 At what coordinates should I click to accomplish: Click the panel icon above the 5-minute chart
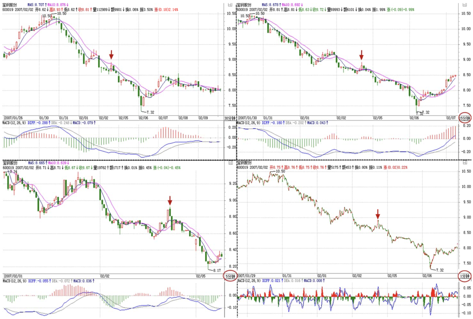pyautogui.click(x=230, y=163)
